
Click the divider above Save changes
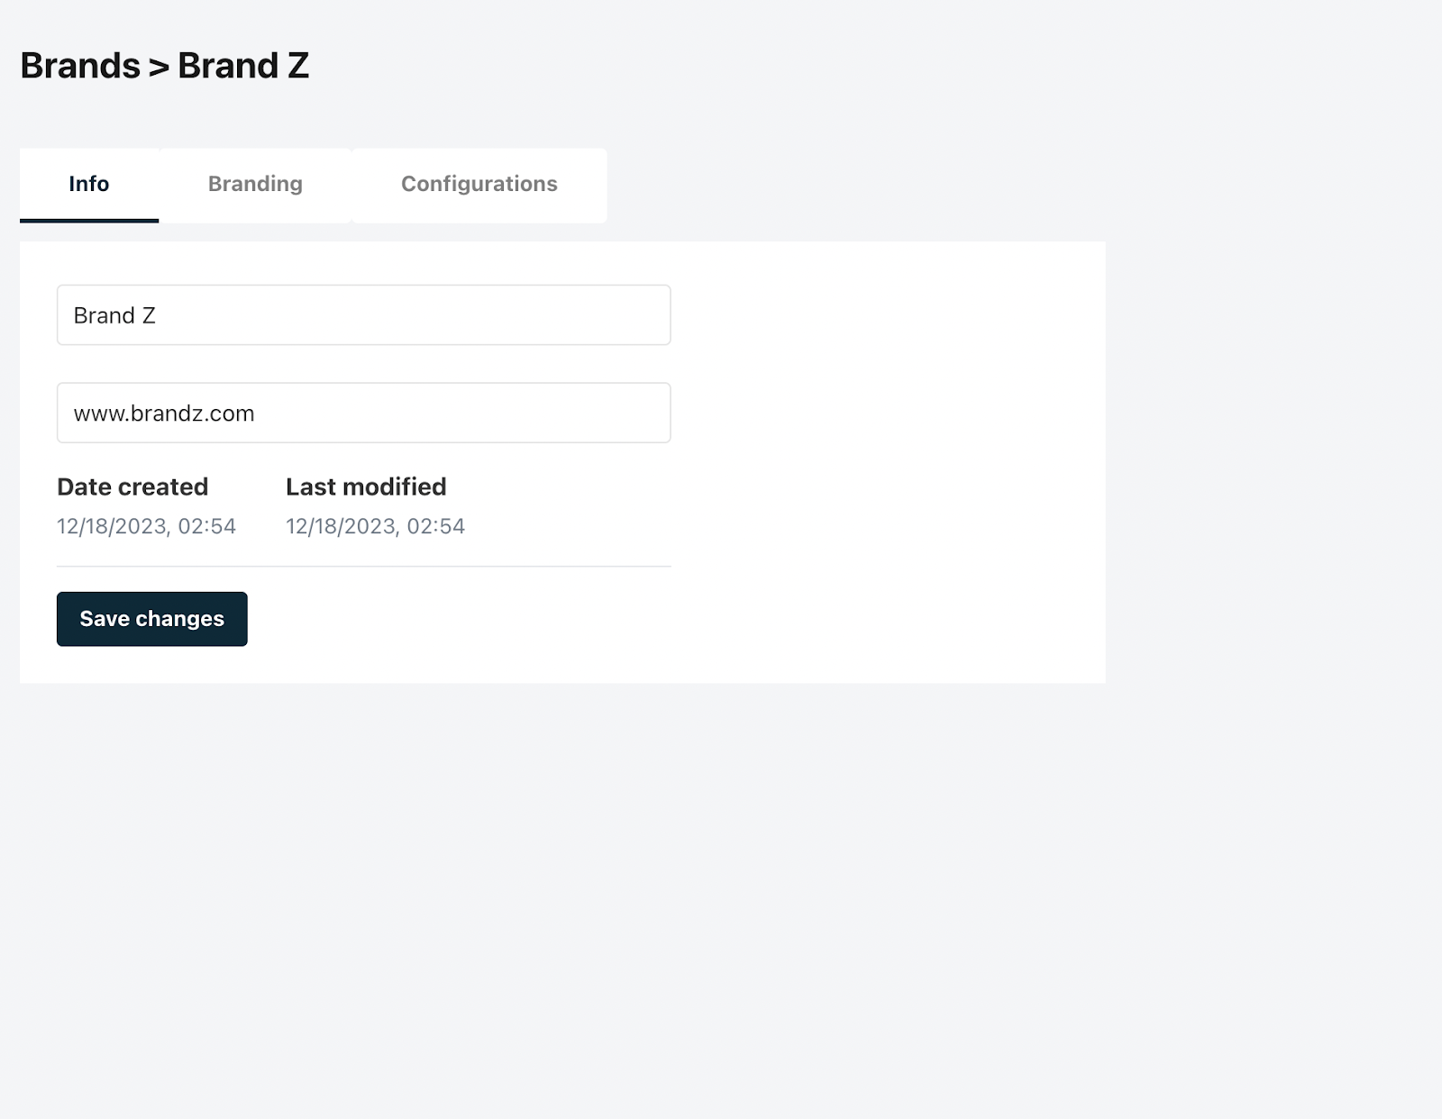pyautogui.click(x=363, y=567)
